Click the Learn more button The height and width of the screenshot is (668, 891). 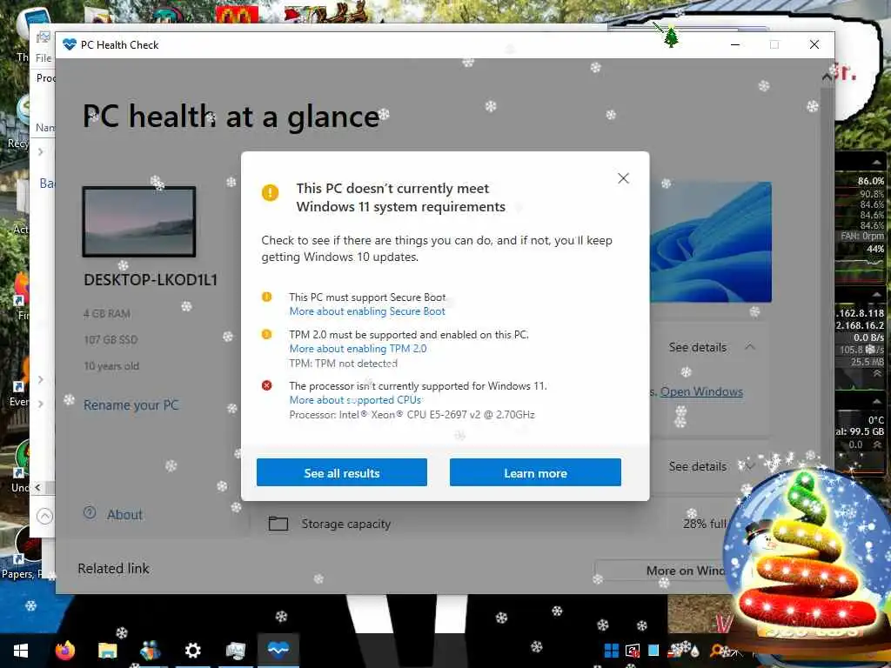(535, 472)
